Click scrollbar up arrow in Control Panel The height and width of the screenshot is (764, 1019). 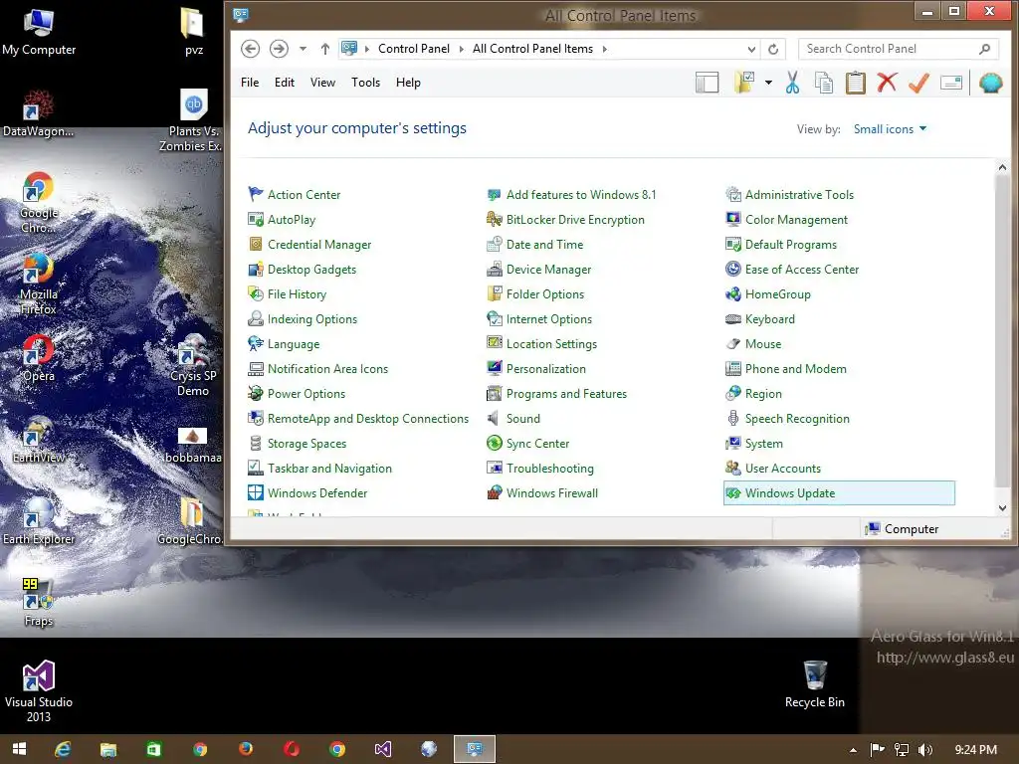pos(1002,167)
